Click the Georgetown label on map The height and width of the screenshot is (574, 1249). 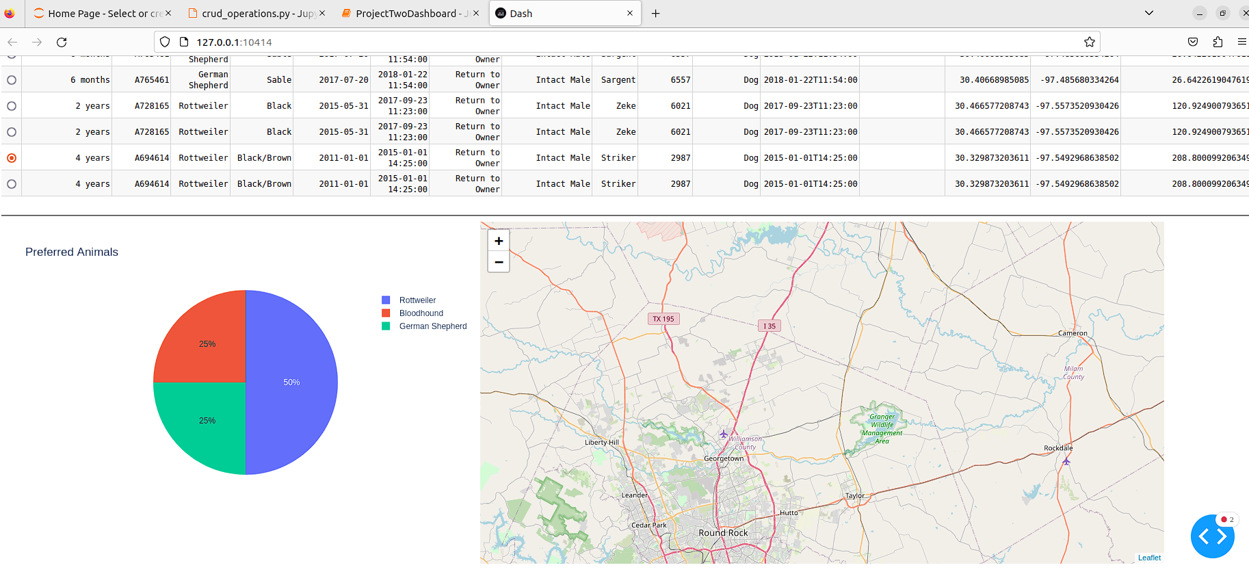[x=724, y=458]
